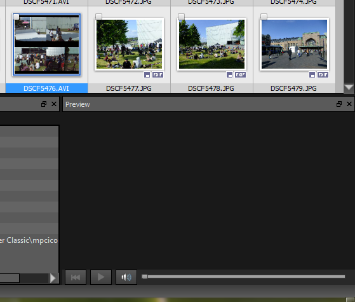Skip back to the video start
The height and width of the screenshot is (302, 355).
pyautogui.click(x=76, y=277)
